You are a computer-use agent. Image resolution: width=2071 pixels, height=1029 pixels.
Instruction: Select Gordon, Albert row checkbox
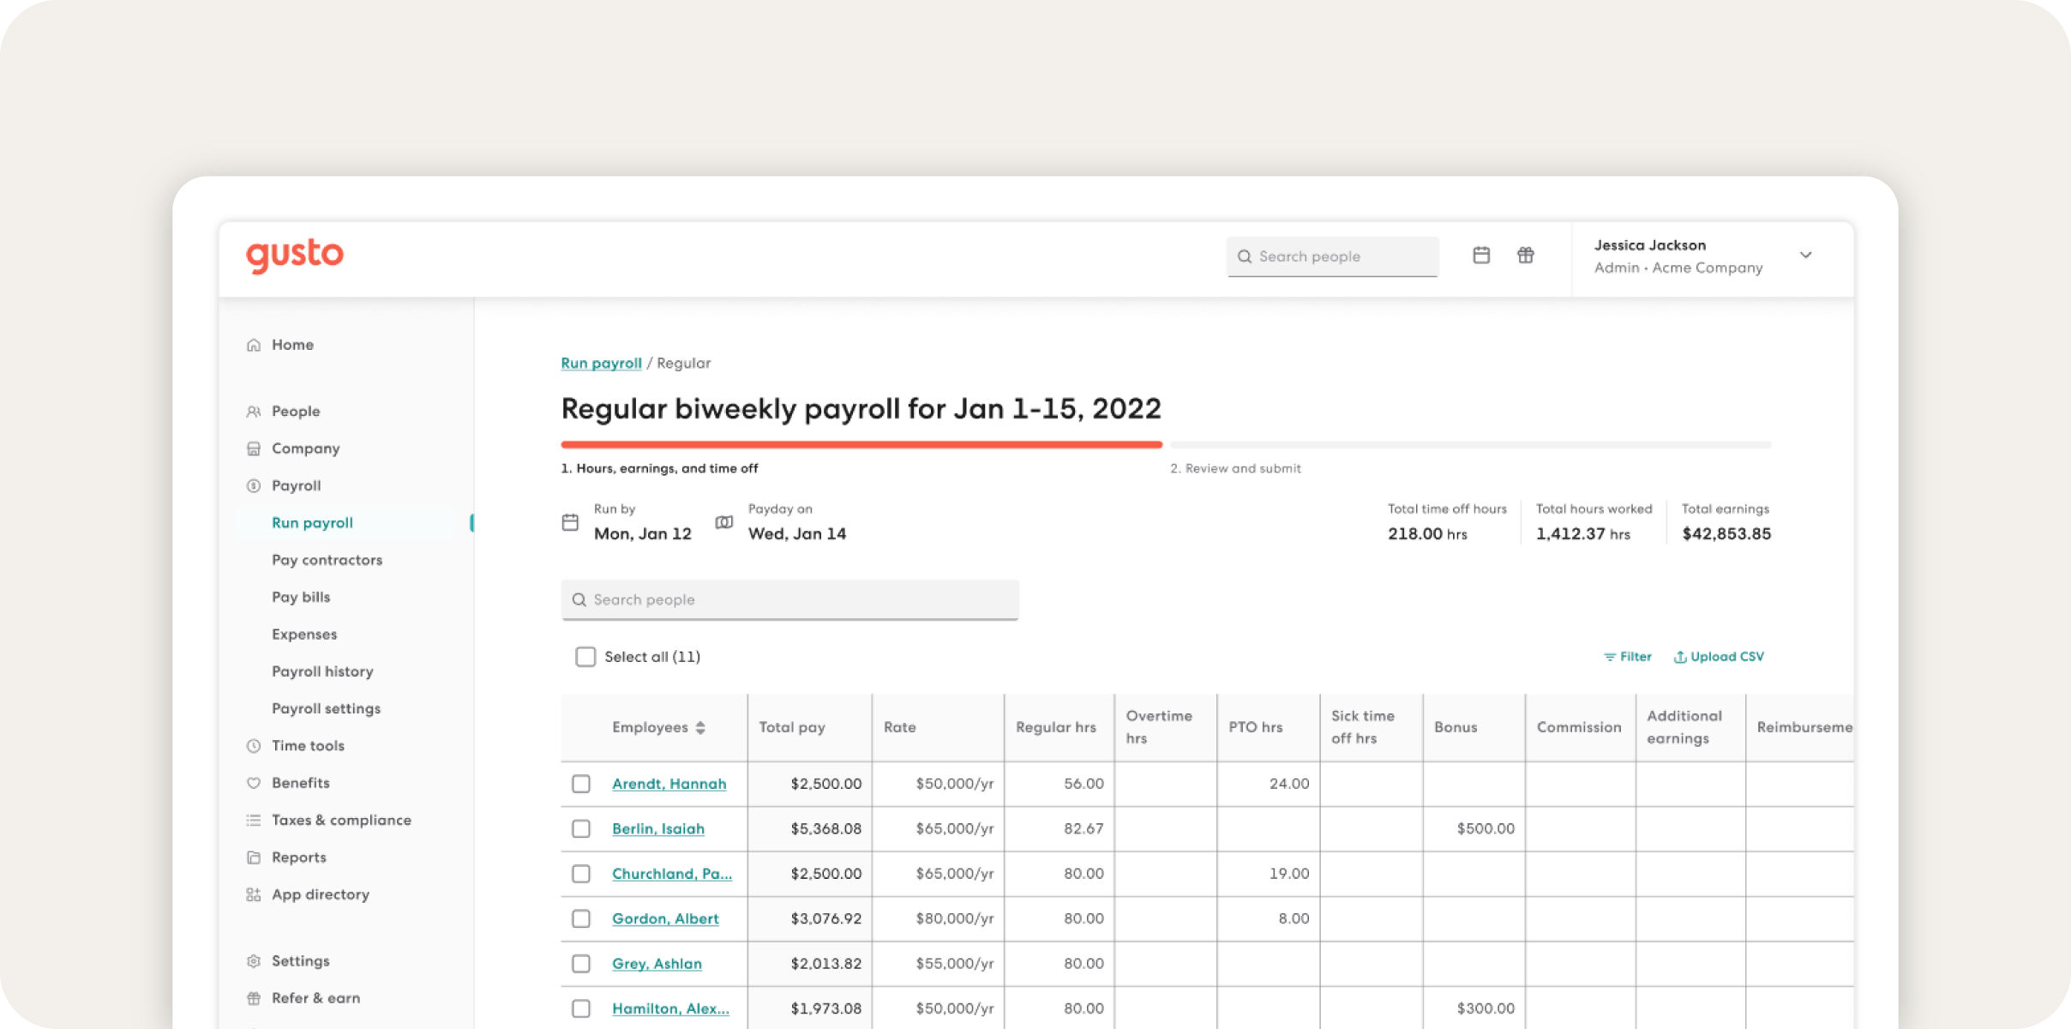(x=581, y=918)
